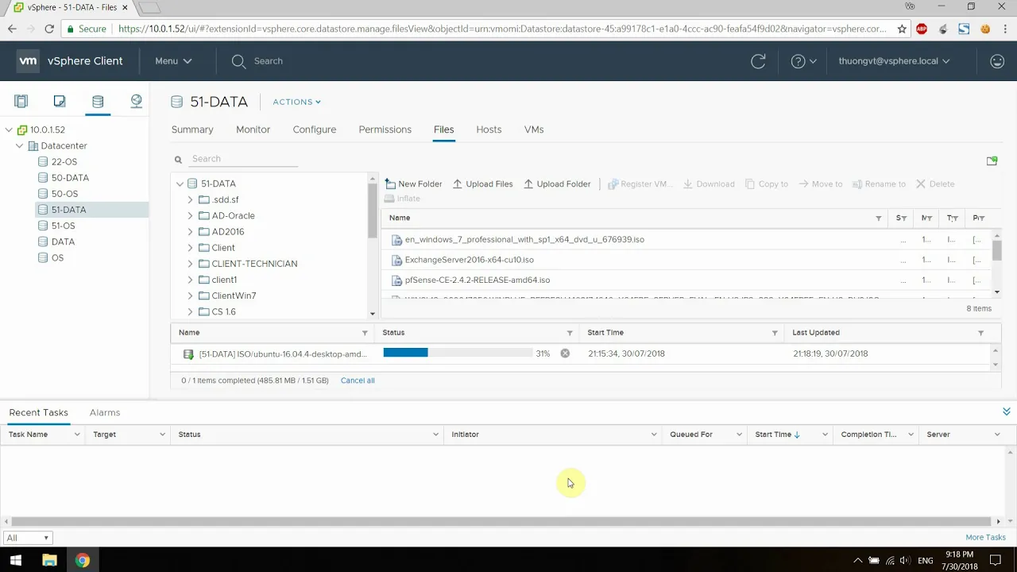Click the smiley feedback icon

point(997,61)
